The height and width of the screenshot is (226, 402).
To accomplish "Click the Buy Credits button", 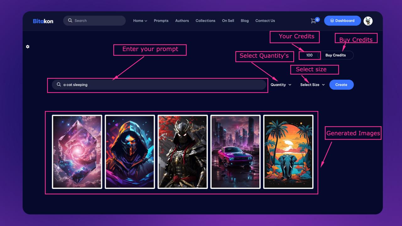I will pyautogui.click(x=335, y=55).
